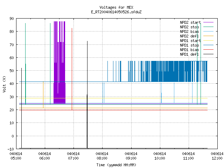
Task: Click the orange NPD2 defl spike before 06:00
Action: [x=43, y=95]
